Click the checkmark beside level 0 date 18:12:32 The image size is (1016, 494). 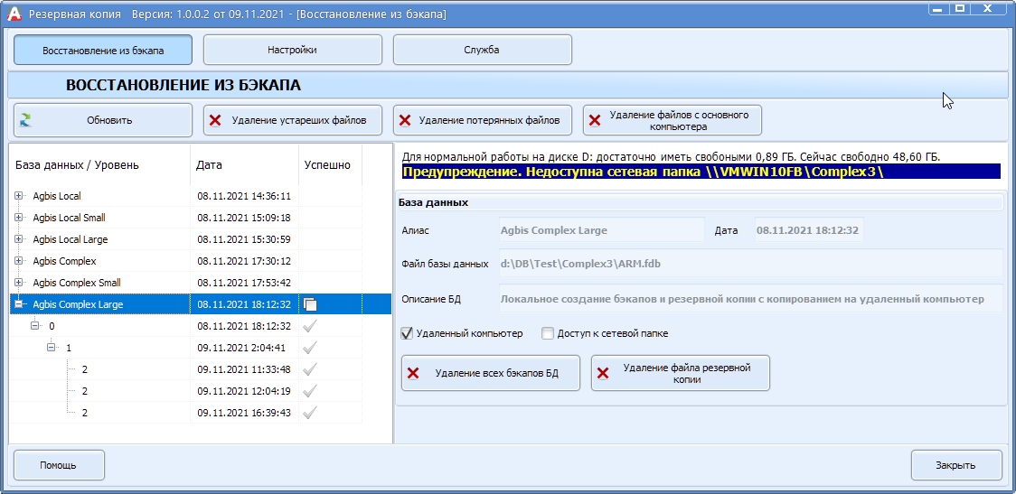coord(310,326)
